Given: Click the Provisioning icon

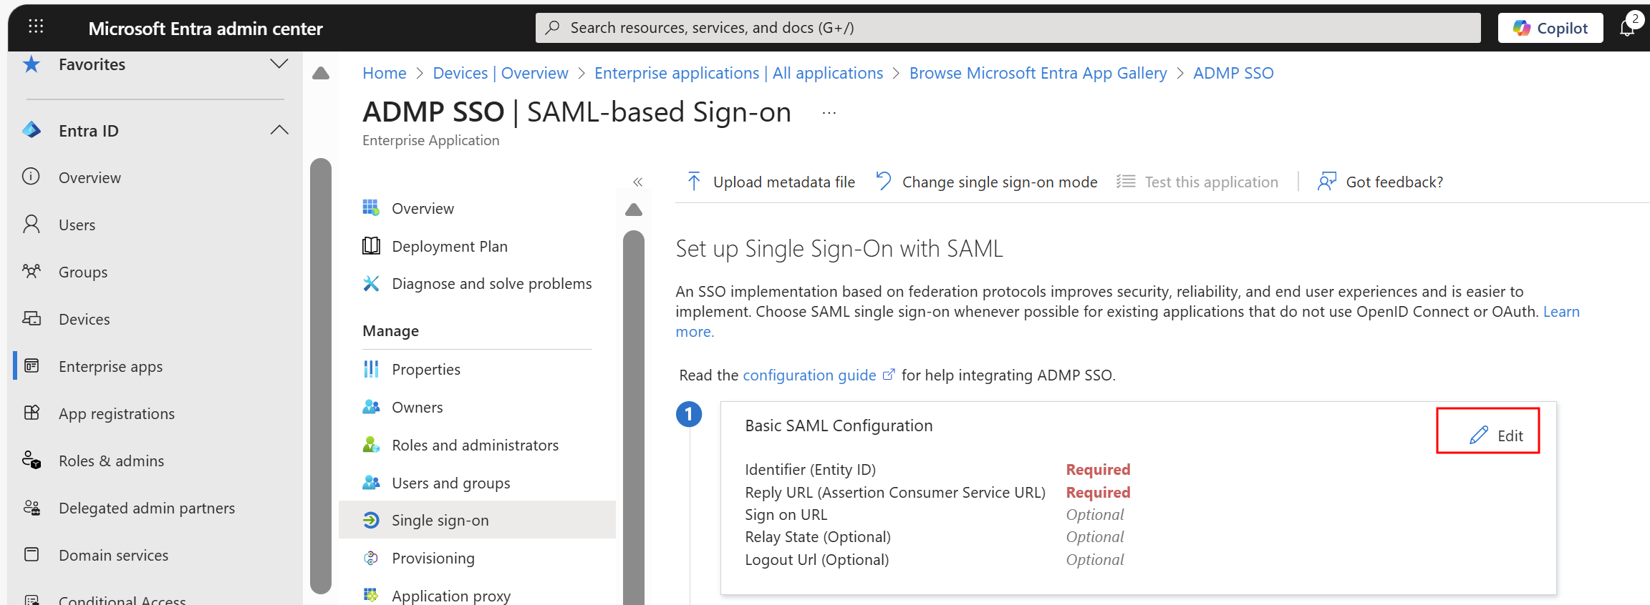Looking at the screenshot, I should click(x=371, y=559).
